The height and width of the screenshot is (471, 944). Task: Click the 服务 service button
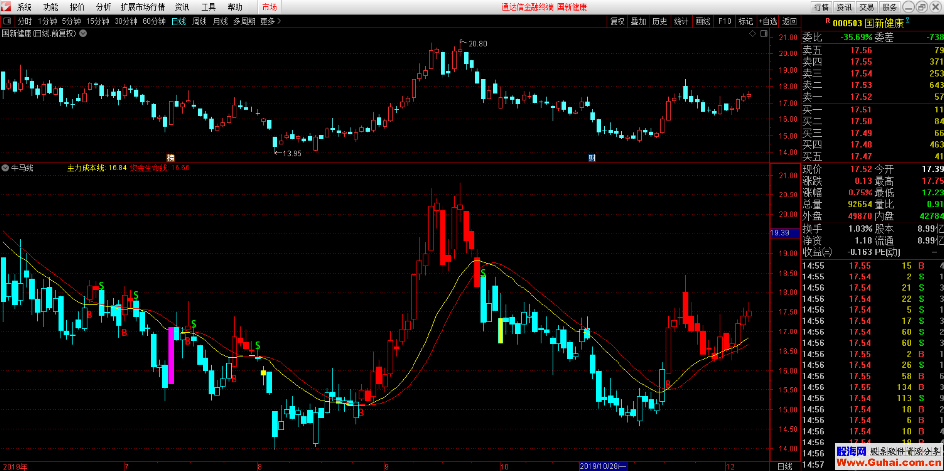pyautogui.click(x=889, y=7)
